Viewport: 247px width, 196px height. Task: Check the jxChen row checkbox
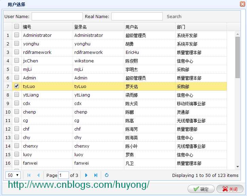[x=17, y=61]
